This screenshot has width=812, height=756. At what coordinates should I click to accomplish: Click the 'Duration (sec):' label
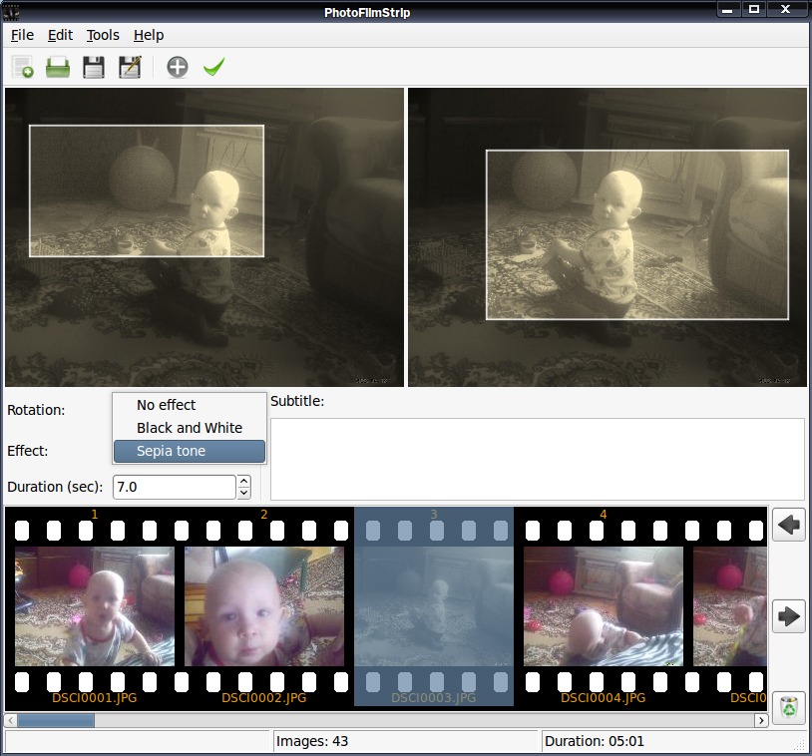pos(55,488)
